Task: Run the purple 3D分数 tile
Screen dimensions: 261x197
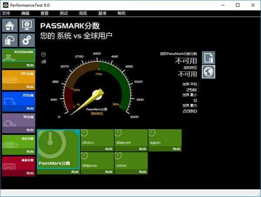Action: (19, 124)
